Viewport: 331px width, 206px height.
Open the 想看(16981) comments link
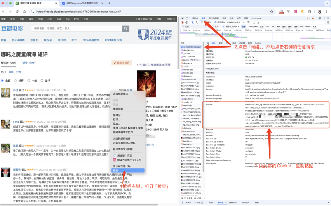click(x=29, y=63)
